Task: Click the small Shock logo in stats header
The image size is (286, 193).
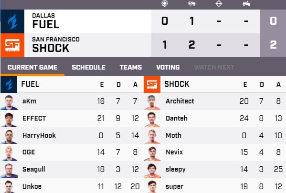Action: point(152,84)
